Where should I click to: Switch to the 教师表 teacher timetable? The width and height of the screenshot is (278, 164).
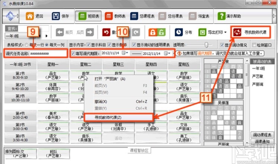[x=115, y=16]
